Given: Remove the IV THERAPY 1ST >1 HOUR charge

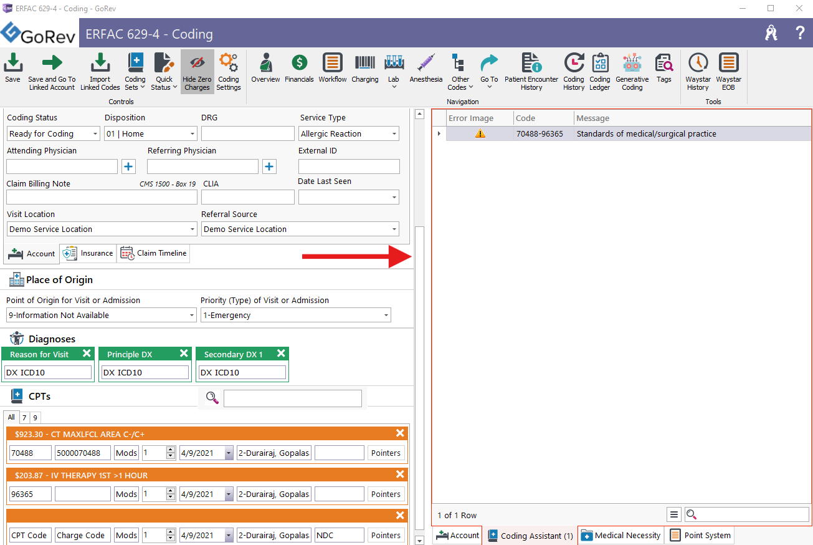Looking at the screenshot, I should 400,475.
